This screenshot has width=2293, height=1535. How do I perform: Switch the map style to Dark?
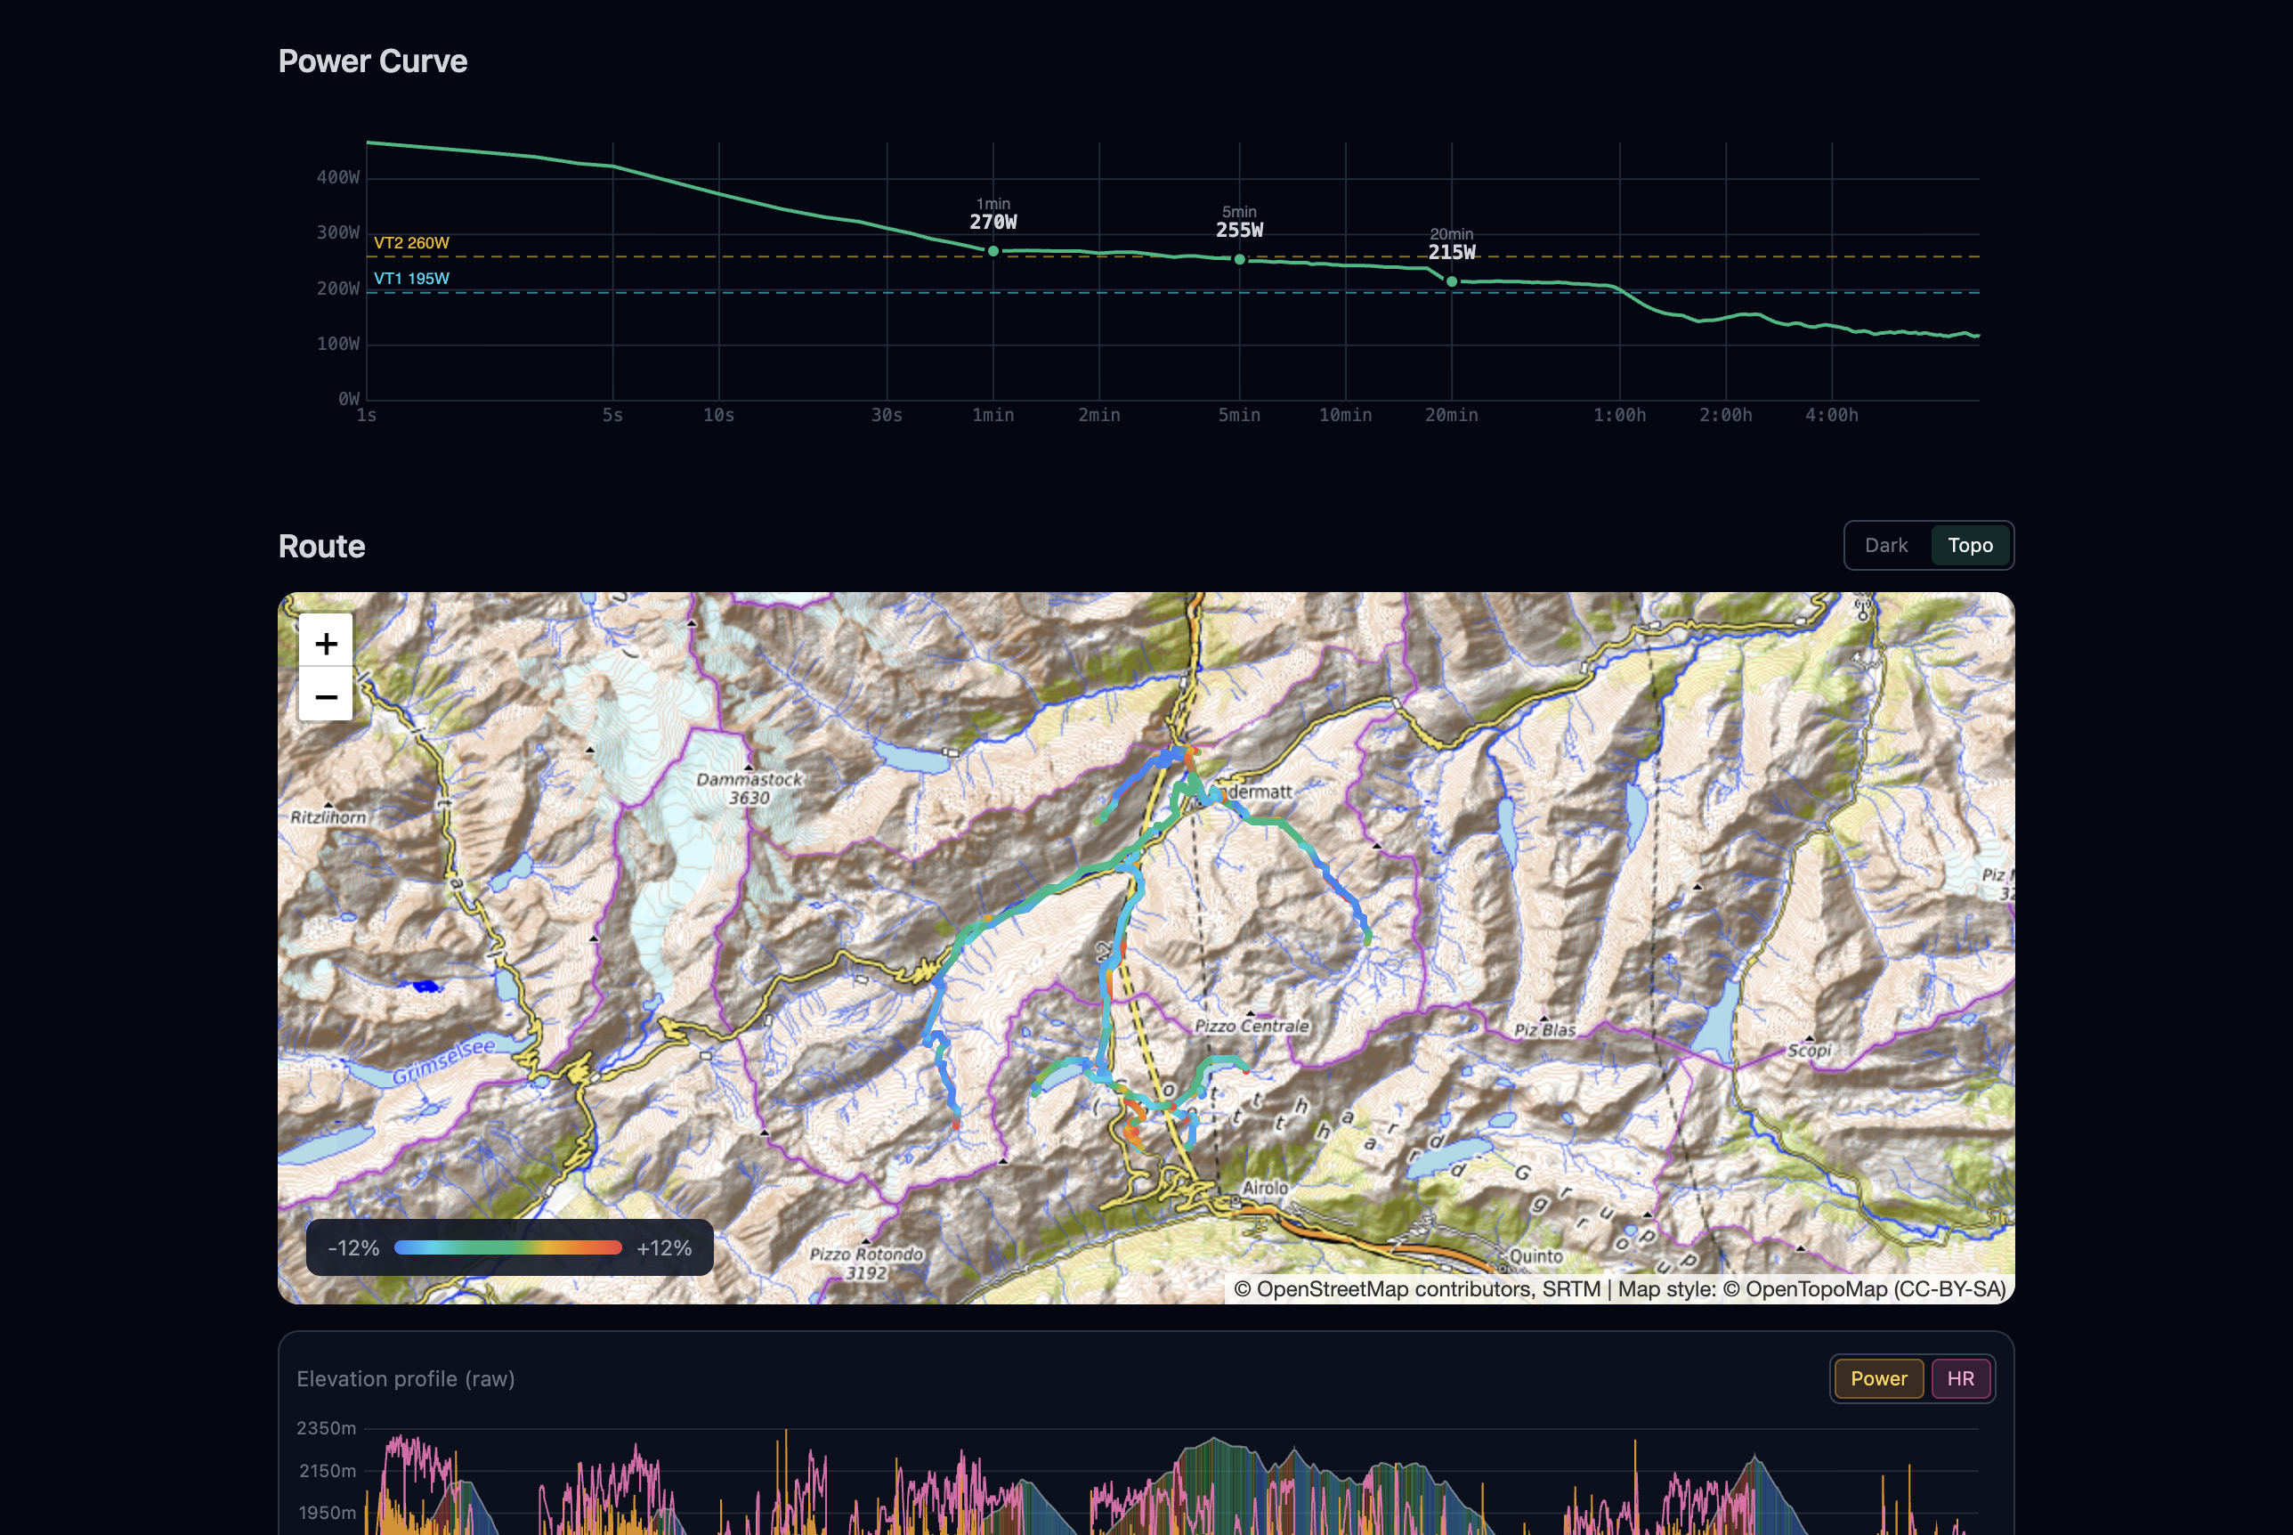1886,544
